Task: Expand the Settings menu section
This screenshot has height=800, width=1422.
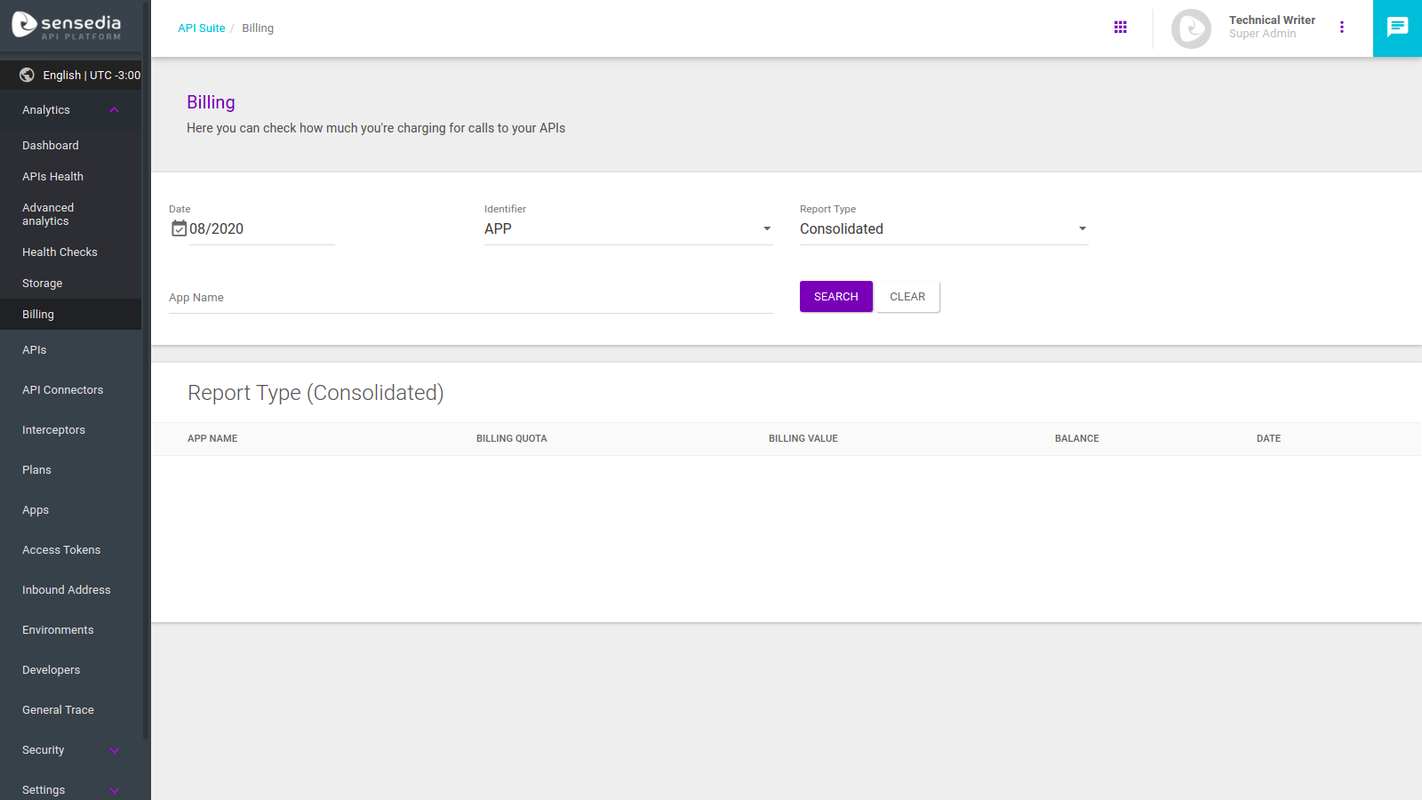Action: 114,790
